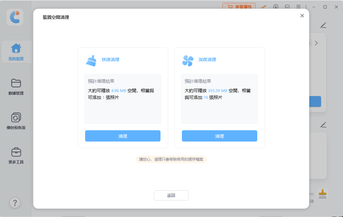Maximize the application window
Viewport: 343px width, 217px height.
(325, 7)
